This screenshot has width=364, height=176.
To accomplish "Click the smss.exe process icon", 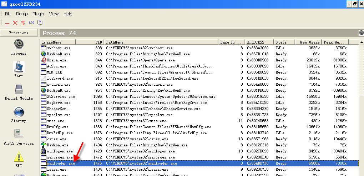I will (x=43, y=121).
